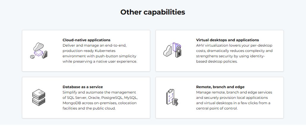The height and width of the screenshot is (130, 306).
Task: Open the Cloud-native applications heading
Action: (86, 40)
